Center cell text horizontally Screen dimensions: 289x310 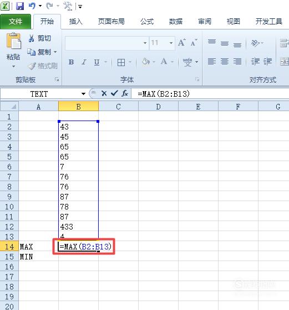pyautogui.click(x=225, y=62)
